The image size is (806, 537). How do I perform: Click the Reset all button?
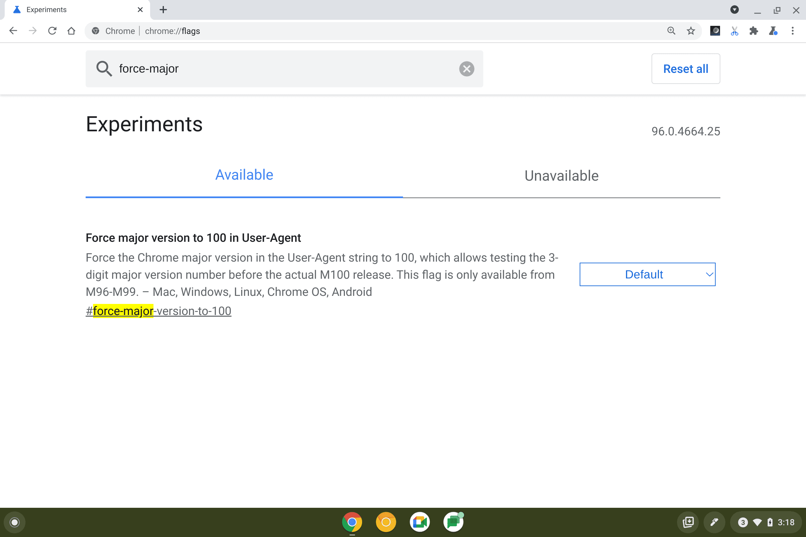pos(686,68)
